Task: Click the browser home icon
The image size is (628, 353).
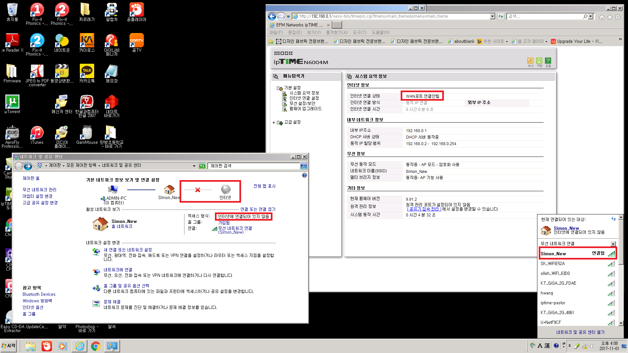Action: [x=602, y=17]
